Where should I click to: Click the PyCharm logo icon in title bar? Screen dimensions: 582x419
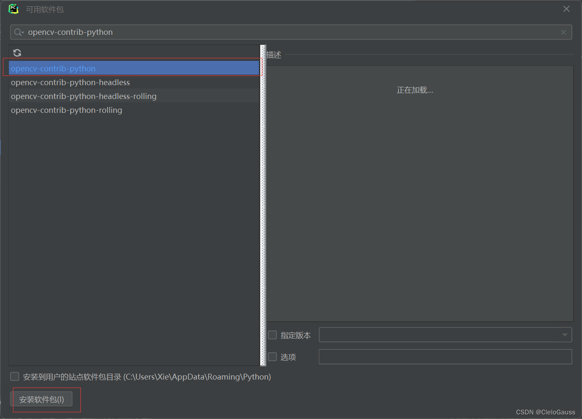tap(13, 9)
